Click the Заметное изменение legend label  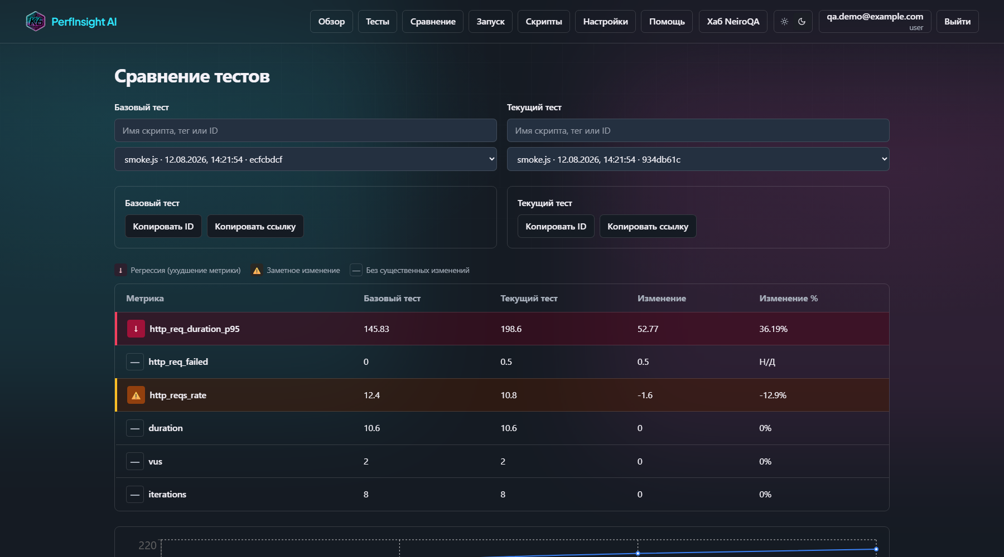coord(303,270)
